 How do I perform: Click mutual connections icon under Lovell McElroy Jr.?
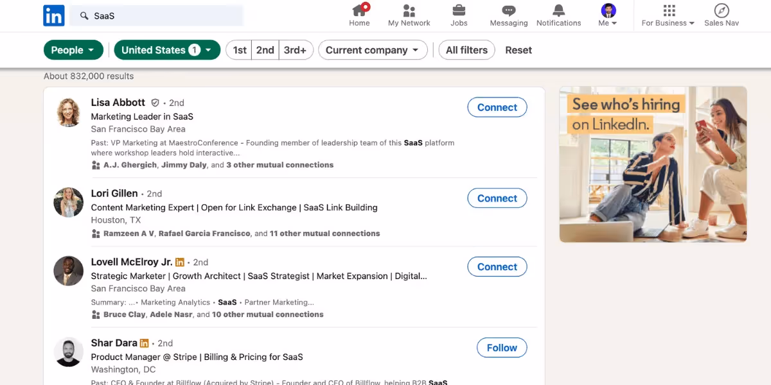pos(96,314)
